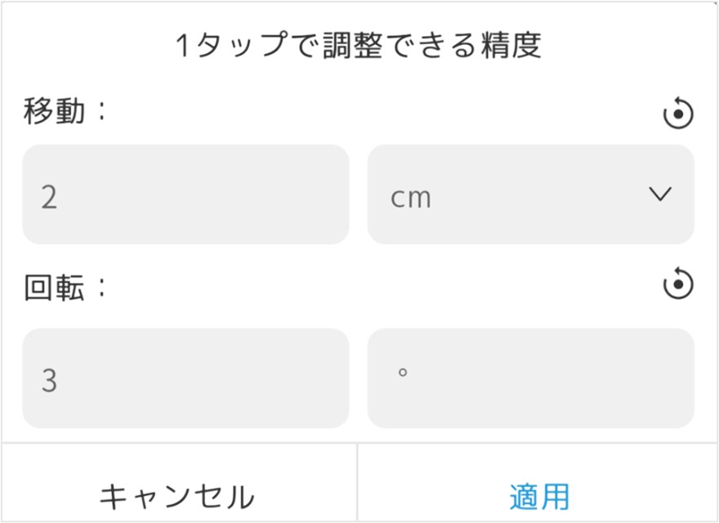Click the cm text in the unit selector

click(x=410, y=198)
